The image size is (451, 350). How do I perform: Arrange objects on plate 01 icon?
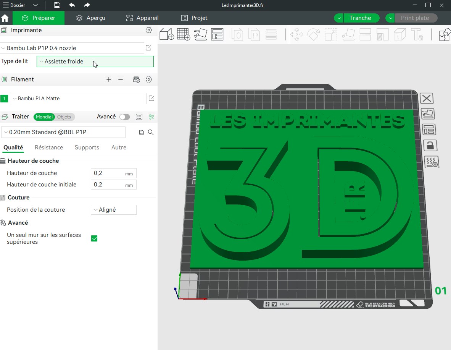pyautogui.click(x=429, y=130)
